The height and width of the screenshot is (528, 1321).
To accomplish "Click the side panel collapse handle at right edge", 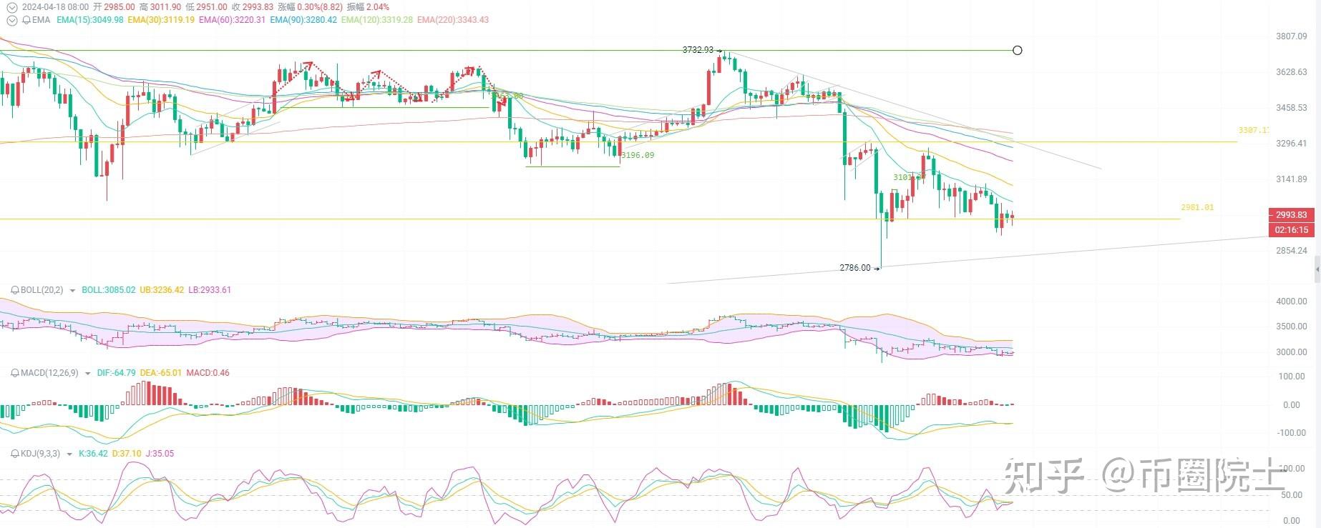I will coord(1317,269).
